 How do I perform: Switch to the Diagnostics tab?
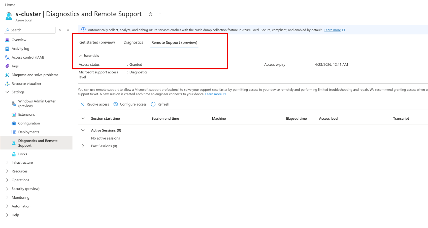133,42
